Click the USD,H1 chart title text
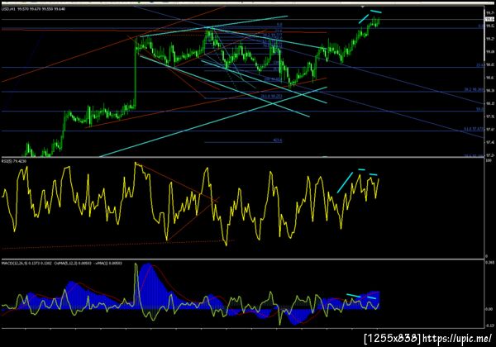The height and width of the screenshot is (347, 496). (x=33, y=9)
